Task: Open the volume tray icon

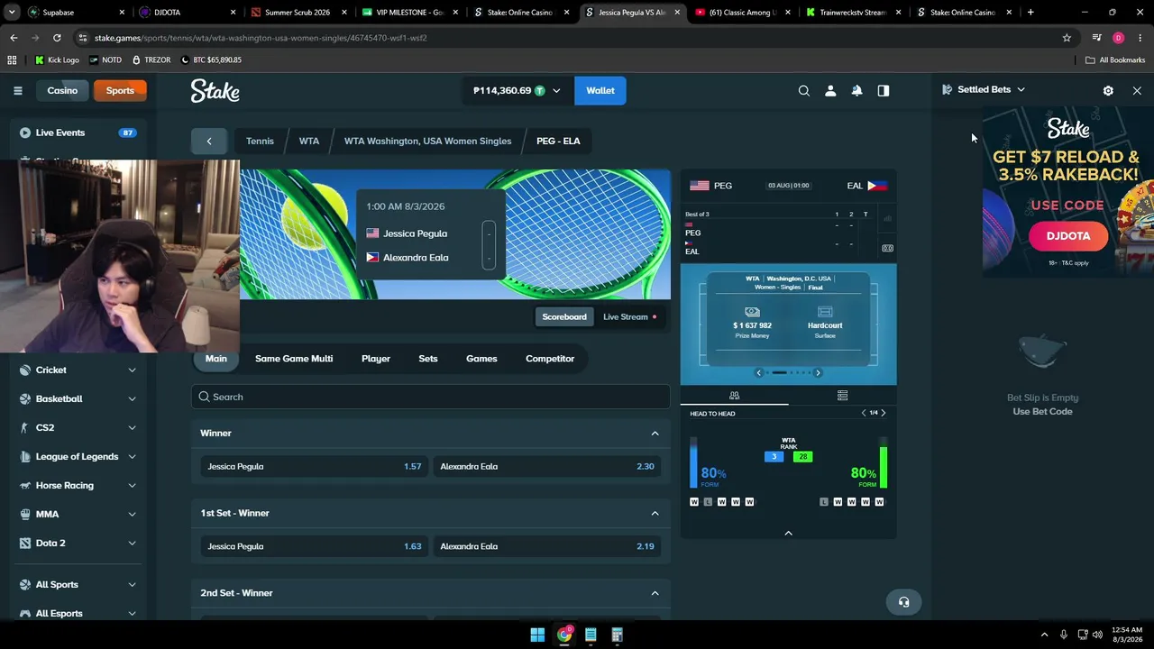Action: tap(1097, 635)
